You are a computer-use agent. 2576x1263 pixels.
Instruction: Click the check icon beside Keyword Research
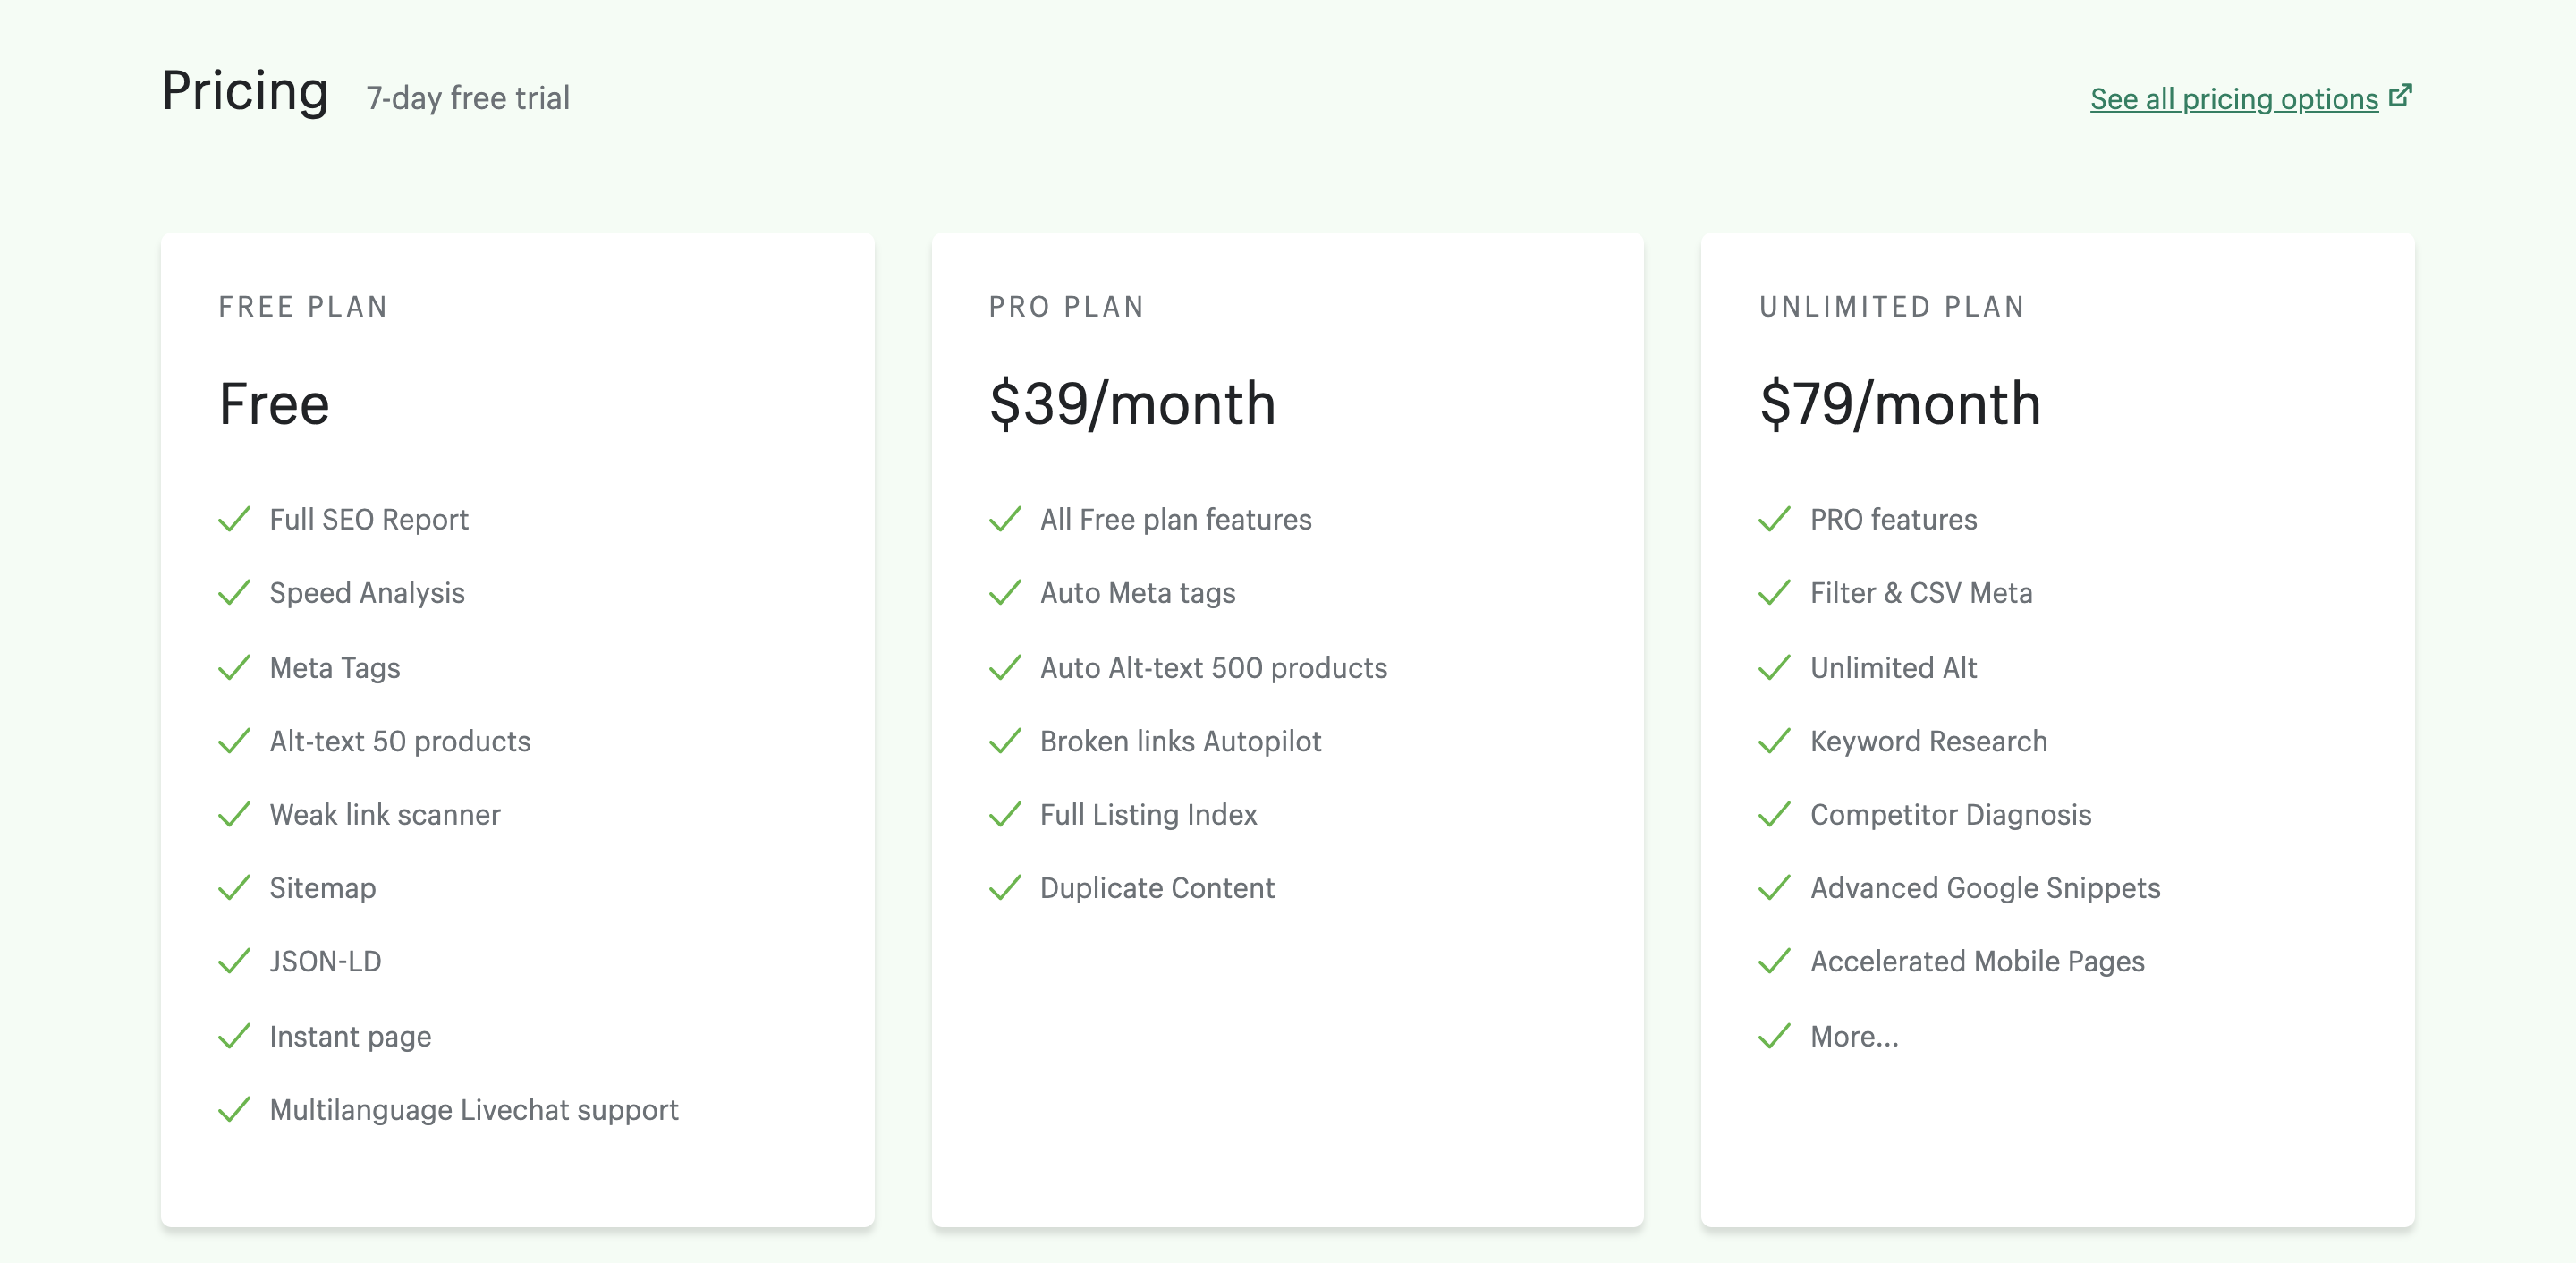tap(1774, 741)
